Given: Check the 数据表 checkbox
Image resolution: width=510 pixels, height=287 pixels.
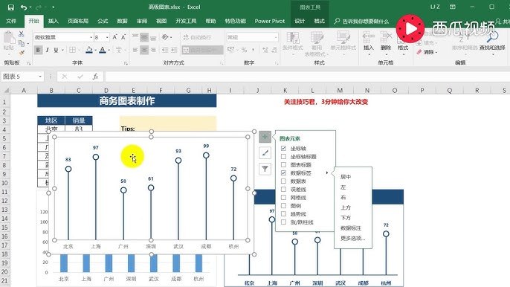Looking at the screenshot, I should coord(284,181).
